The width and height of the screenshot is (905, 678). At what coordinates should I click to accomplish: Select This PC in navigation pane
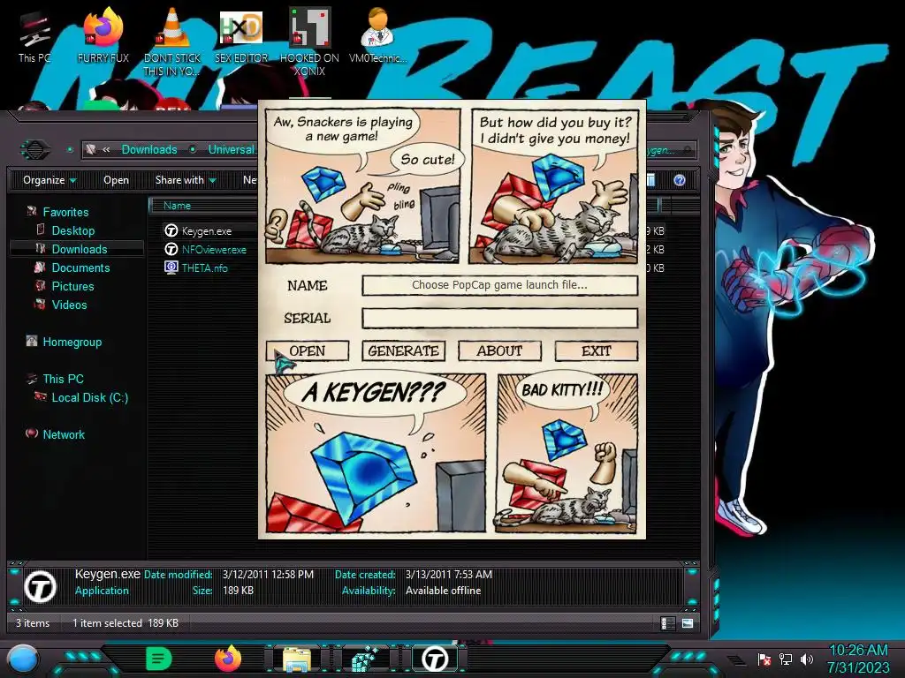click(x=63, y=379)
